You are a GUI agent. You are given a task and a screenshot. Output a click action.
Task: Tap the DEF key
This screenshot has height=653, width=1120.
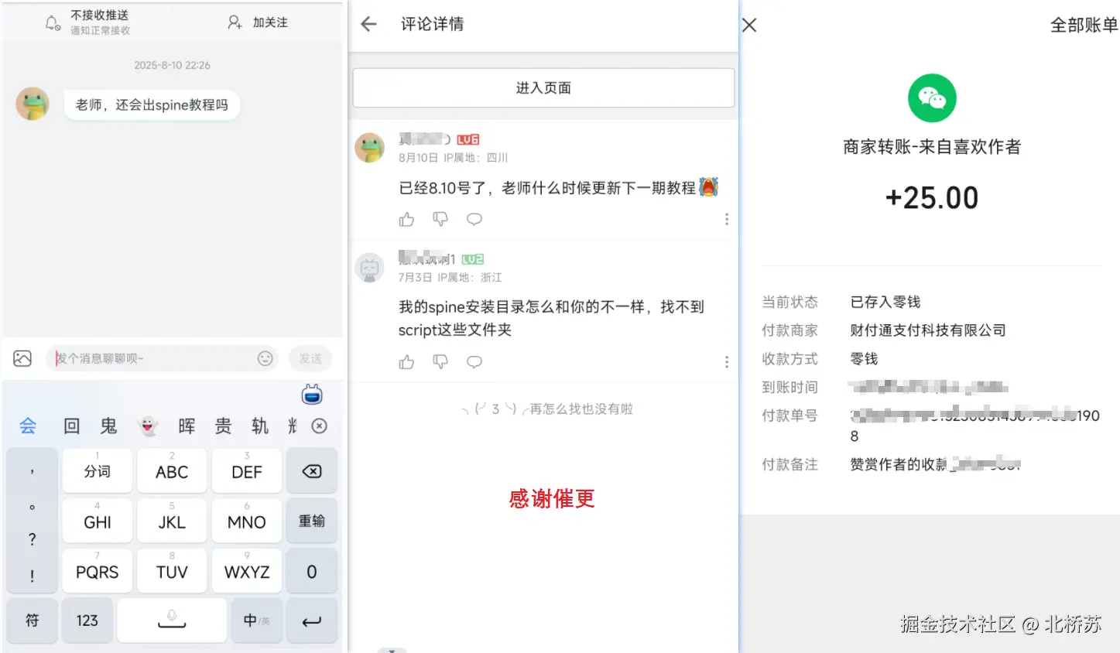(247, 470)
